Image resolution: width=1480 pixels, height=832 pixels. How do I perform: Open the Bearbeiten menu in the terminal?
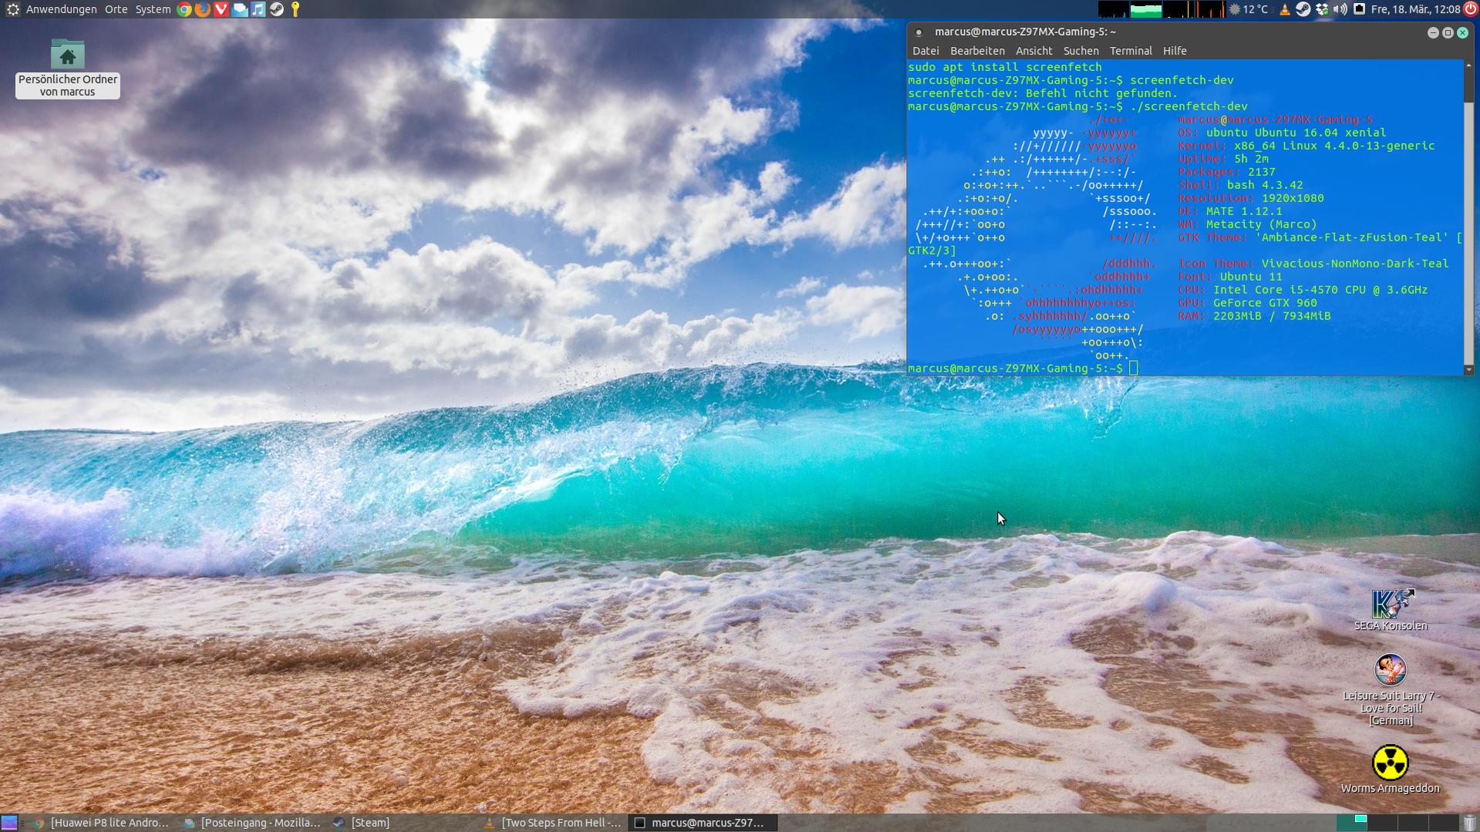977,51
